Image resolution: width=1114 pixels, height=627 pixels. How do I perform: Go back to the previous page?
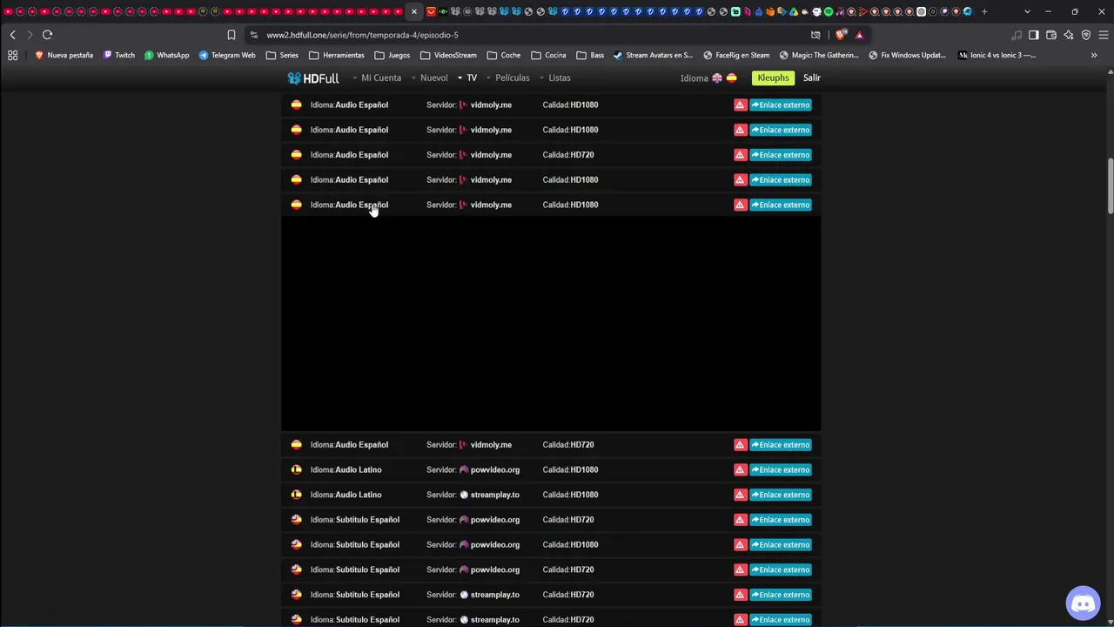pyautogui.click(x=12, y=35)
